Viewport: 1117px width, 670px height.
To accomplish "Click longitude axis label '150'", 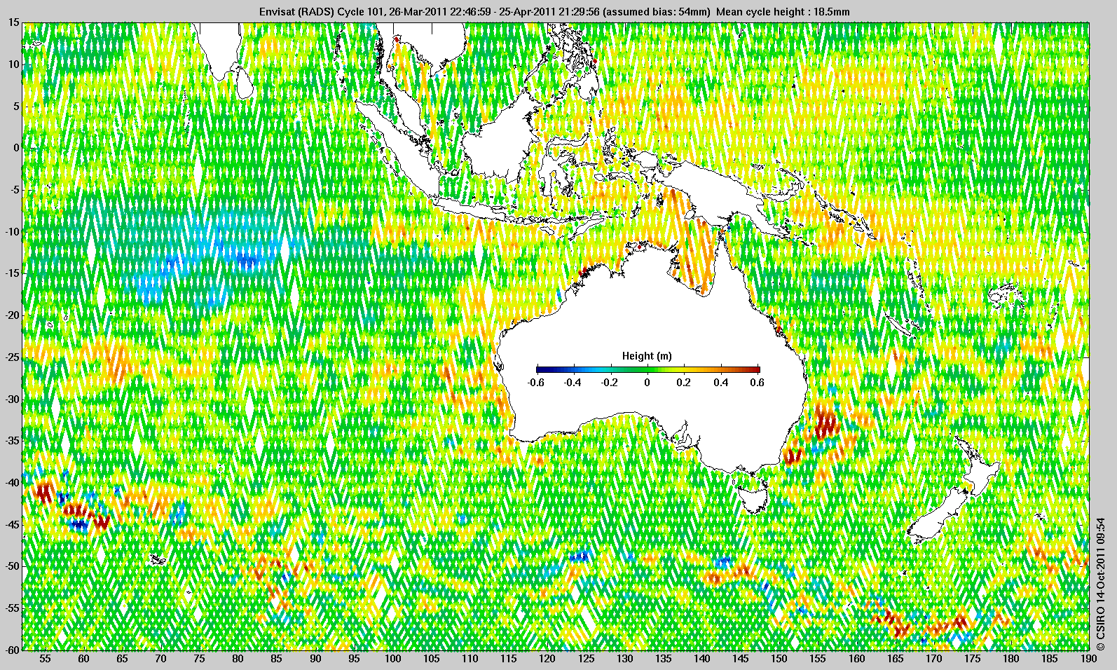I will 779,658.
